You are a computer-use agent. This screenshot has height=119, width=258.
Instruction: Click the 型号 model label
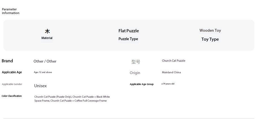(x=135, y=62)
